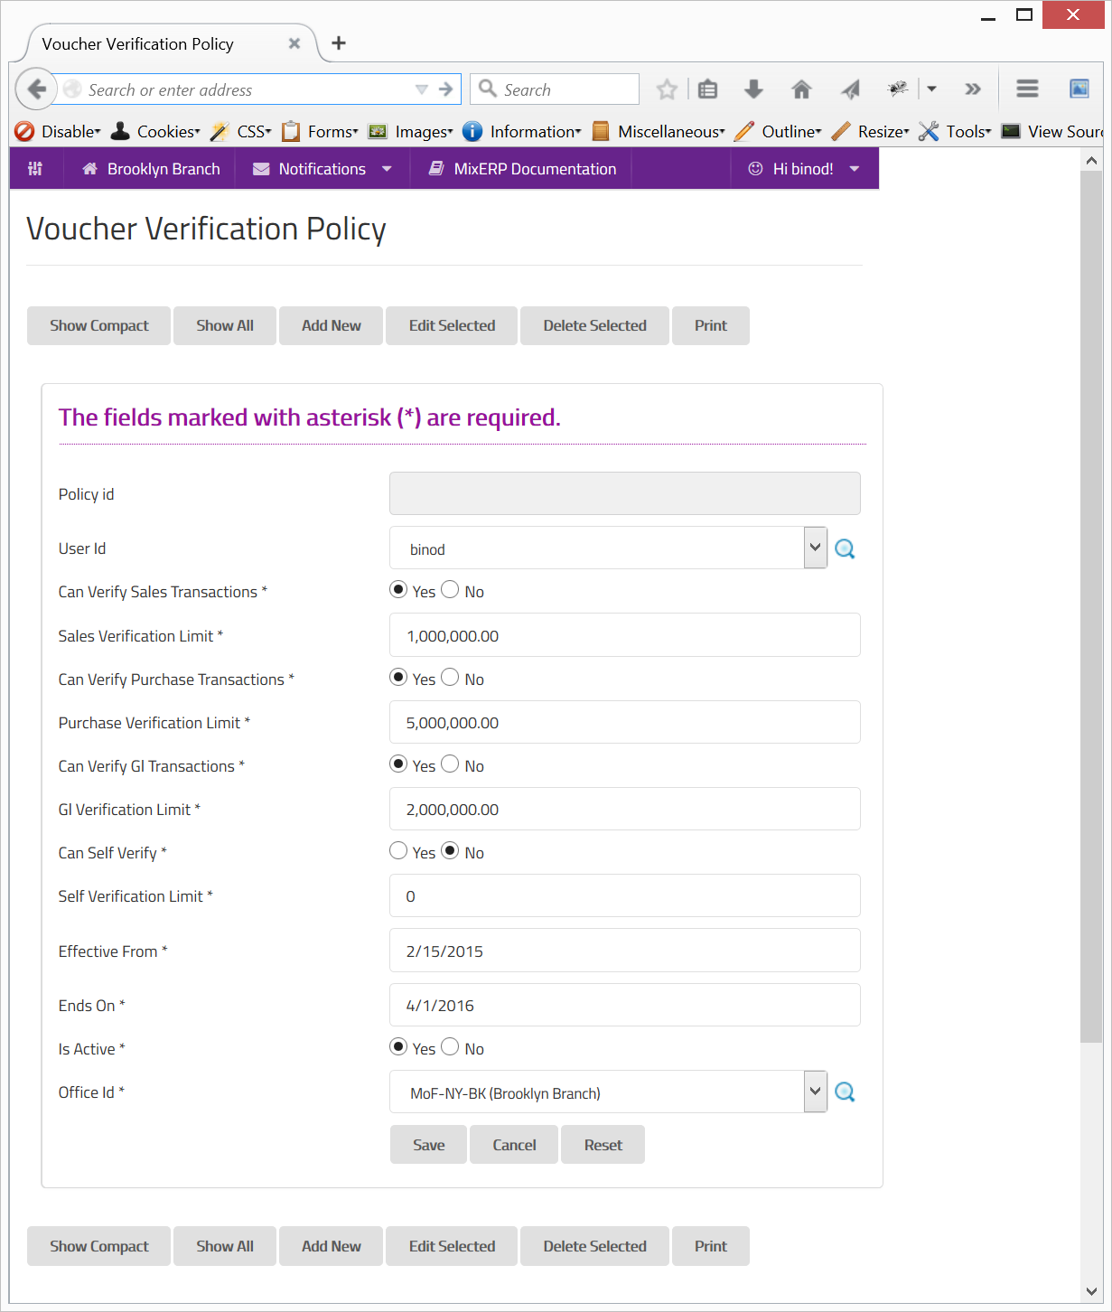Expand the Office Id dropdown
The width and height of the screenshot is (1112, 1312).
pos(815,1092)
